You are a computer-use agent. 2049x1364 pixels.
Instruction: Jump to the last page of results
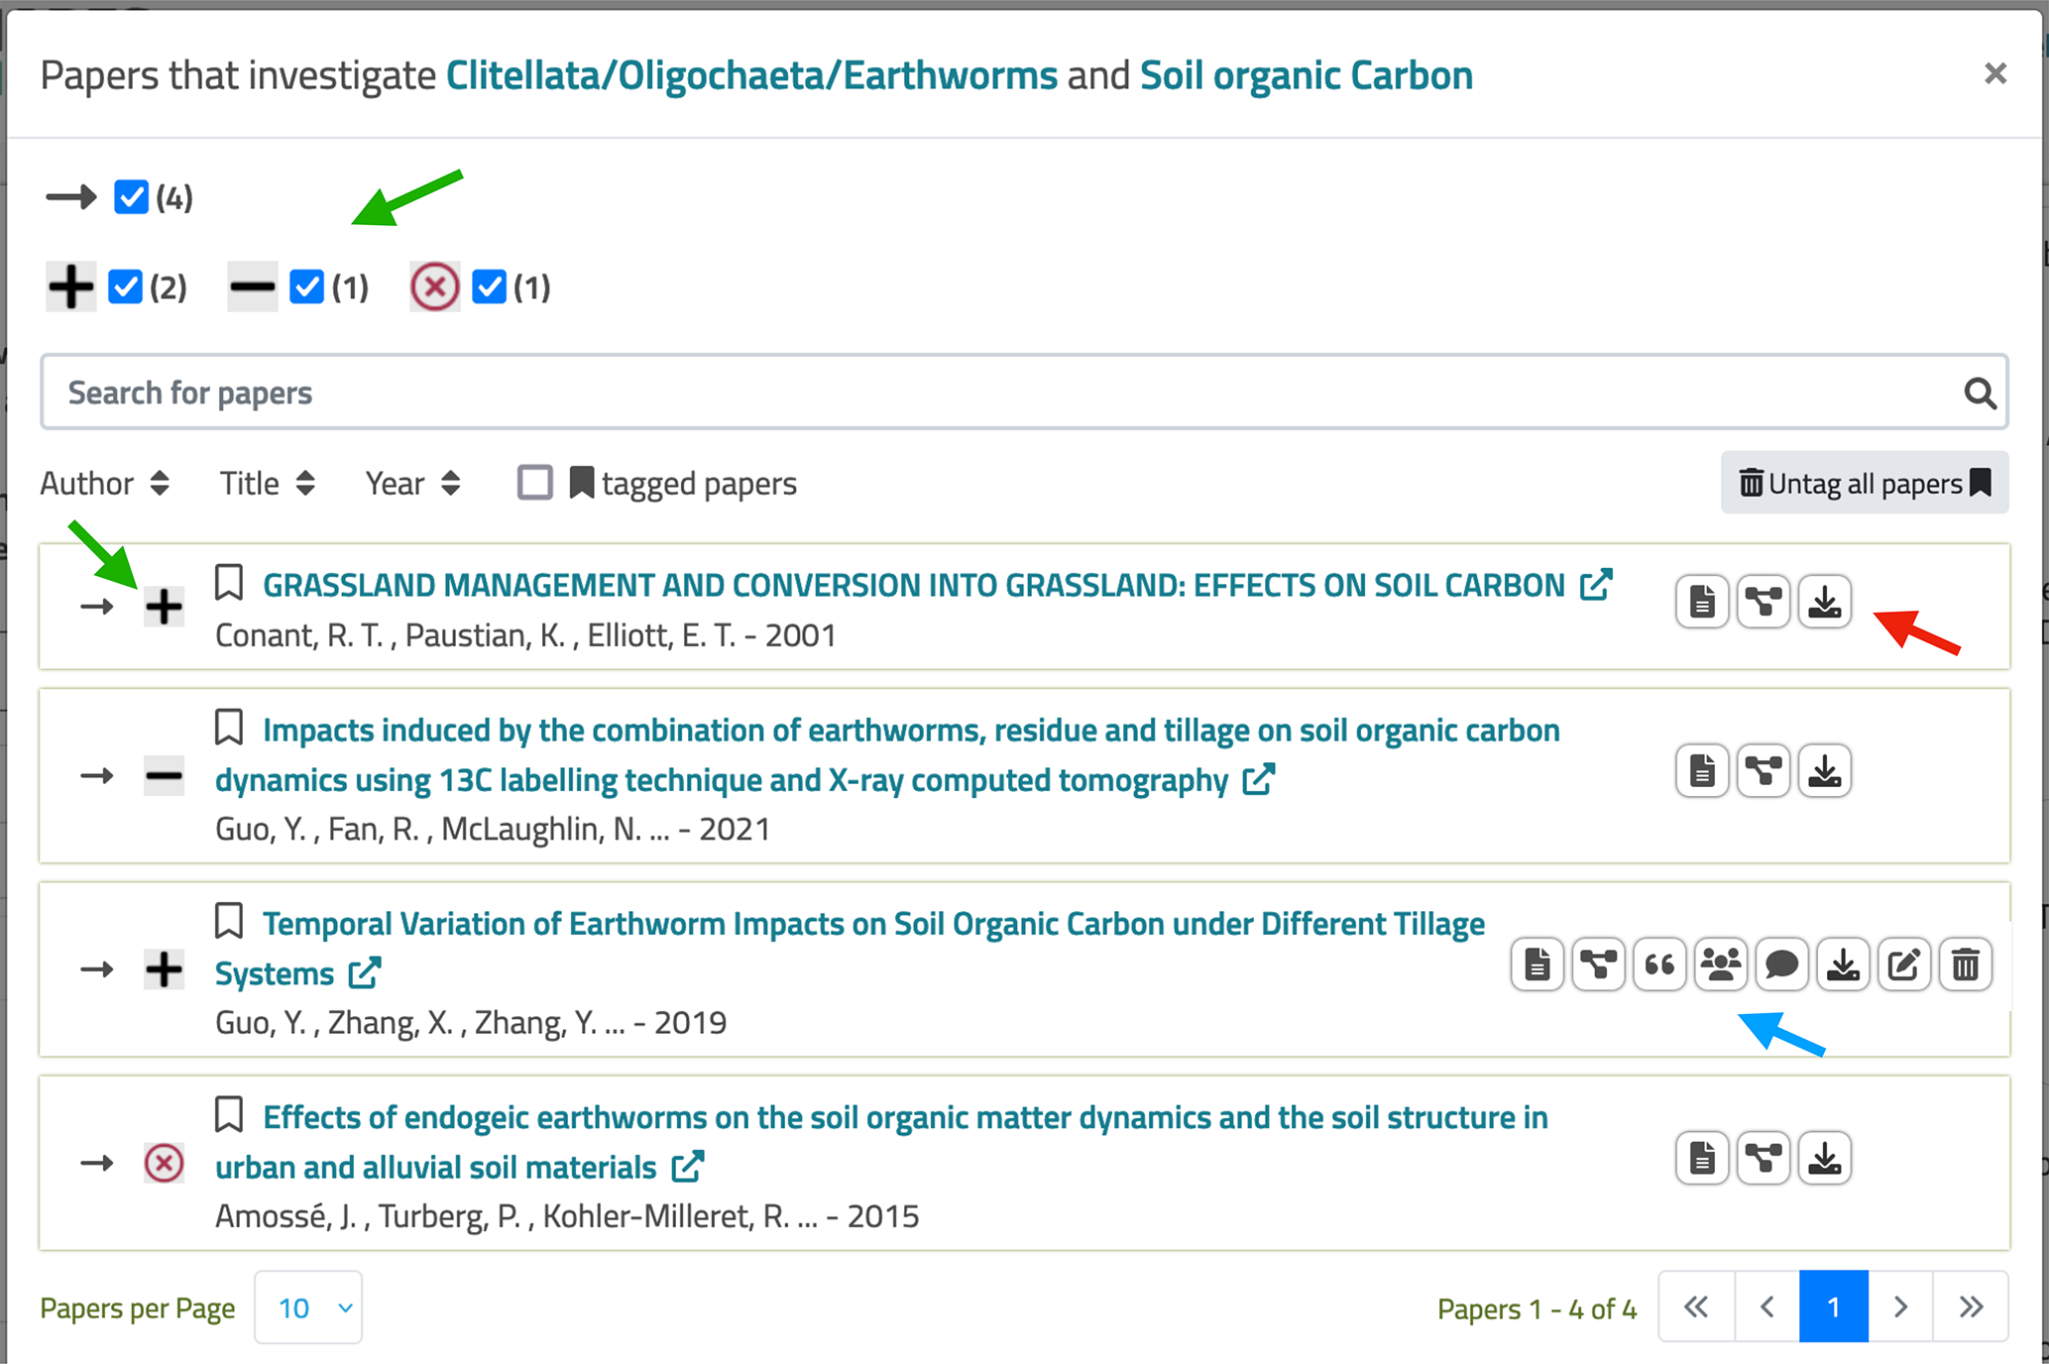1971,1307
